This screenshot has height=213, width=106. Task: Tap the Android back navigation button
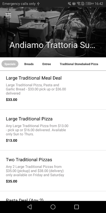tap(29, 207)
